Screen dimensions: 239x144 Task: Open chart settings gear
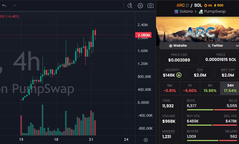140,5
